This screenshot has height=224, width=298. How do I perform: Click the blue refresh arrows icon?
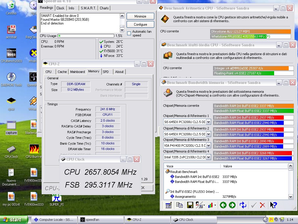(x=243, y=205)
